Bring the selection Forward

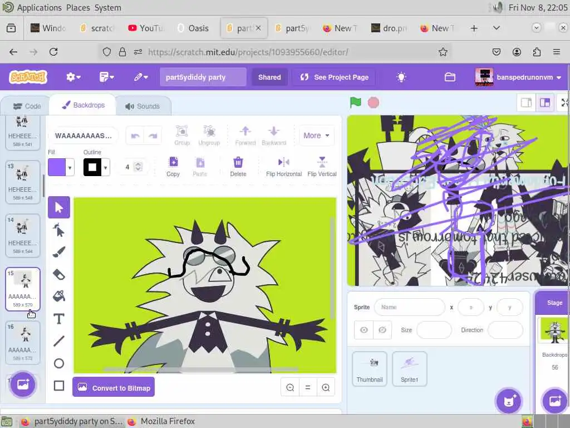[245, 135]
